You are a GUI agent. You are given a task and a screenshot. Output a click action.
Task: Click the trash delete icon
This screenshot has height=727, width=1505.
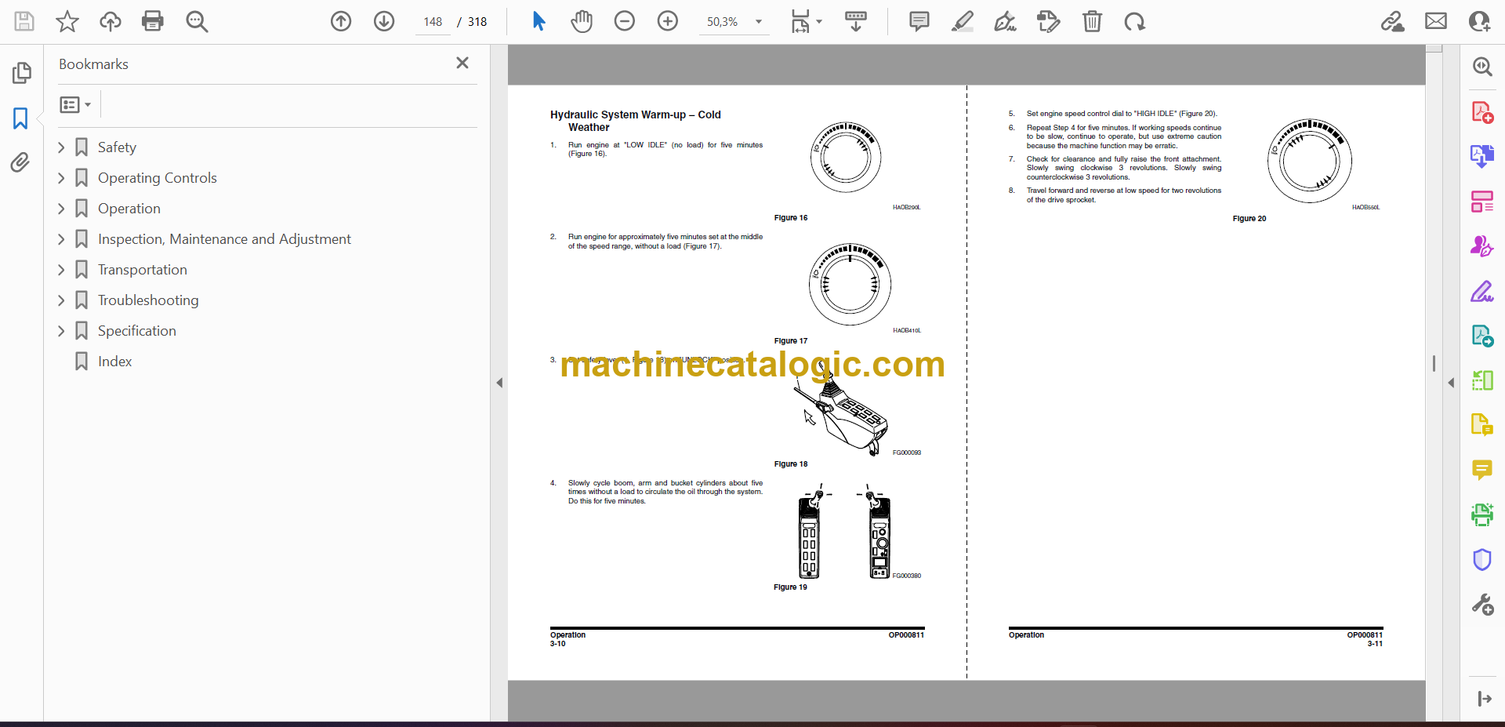[x=1092, y=21]
